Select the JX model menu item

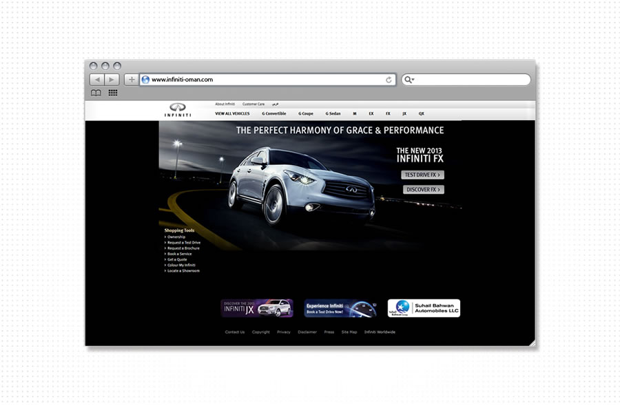point(404,113)
